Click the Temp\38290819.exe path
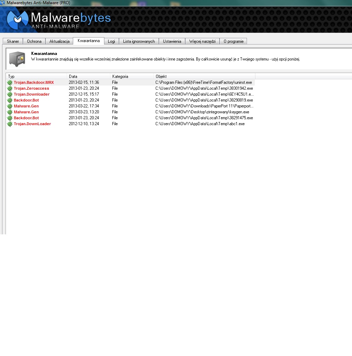Image resolution: width=352 pixels, height=356 pixels. tap(204, 100)
